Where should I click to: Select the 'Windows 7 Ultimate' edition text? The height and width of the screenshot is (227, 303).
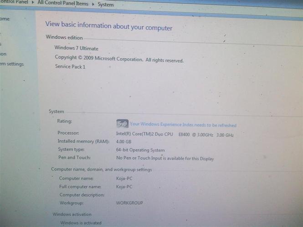click(x=77, y=48)
